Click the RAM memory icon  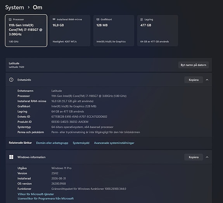pos(54,19)
